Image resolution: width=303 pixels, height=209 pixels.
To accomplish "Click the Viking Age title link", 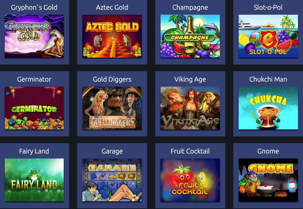I will [190, 80].
